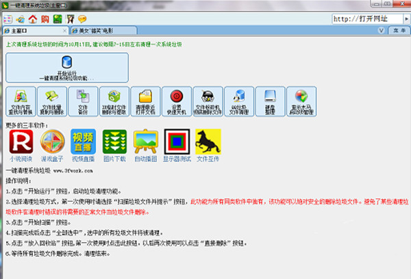
Task: Open the file batch copy and delete tool
Action: 52,102
